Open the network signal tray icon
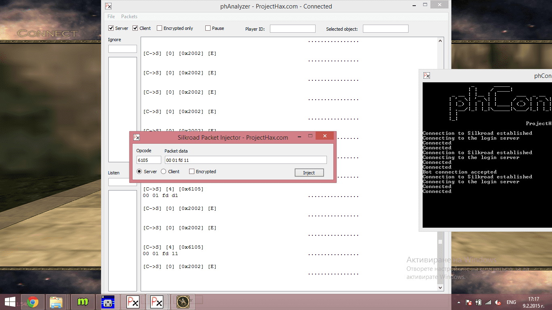Screen dimensions: 552x310 (488, 302)
